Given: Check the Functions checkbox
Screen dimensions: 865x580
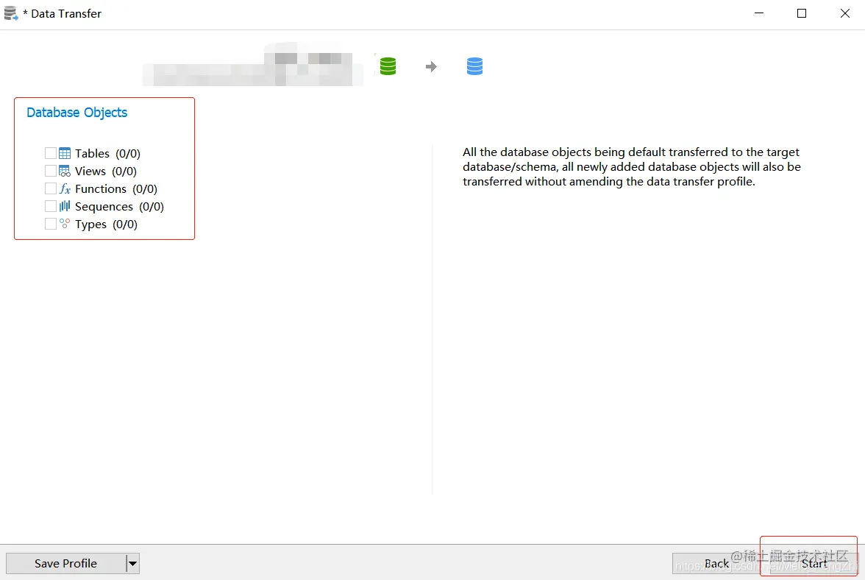Looking at the screenshot, I should pyautogui.click(x=50, y=188).
